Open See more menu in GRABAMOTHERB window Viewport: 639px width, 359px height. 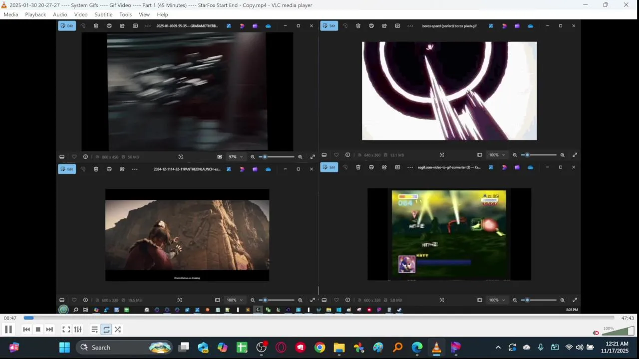pos(148,26)
